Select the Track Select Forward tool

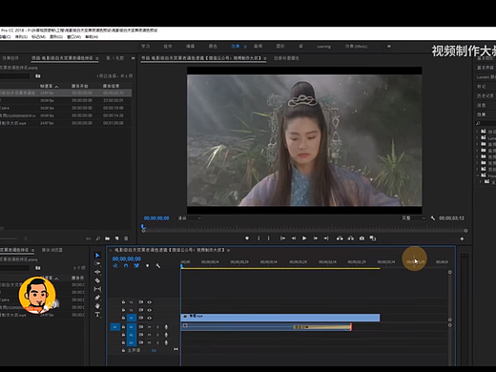[x=97, y=263]
